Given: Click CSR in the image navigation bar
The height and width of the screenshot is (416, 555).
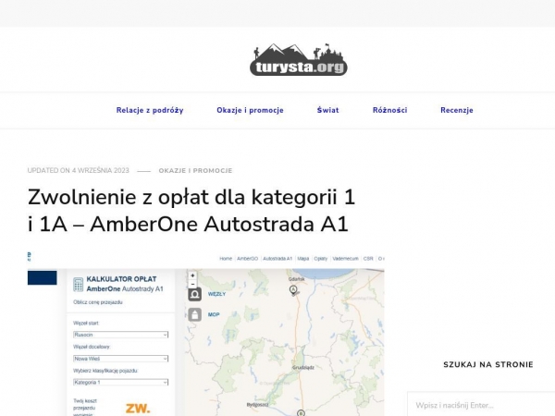Looking at the screenshot, I should pos(368,259).
